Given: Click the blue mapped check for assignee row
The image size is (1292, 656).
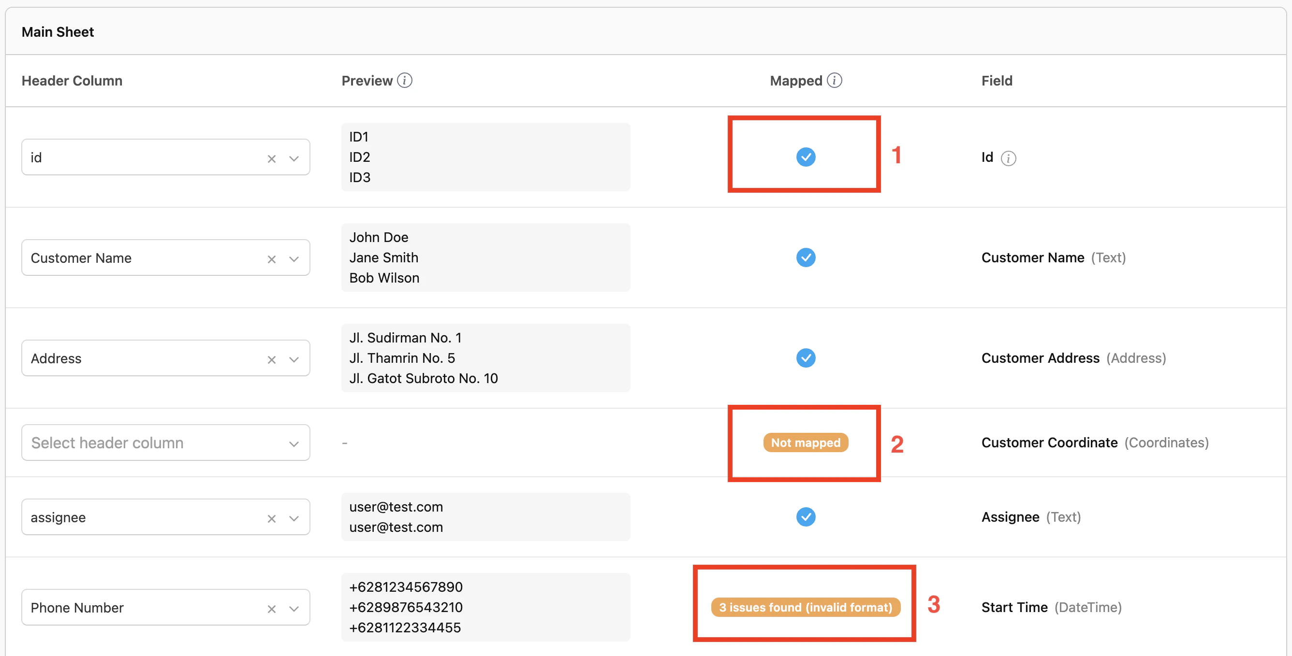Looking at the screenshot, I should click(806, 517).
